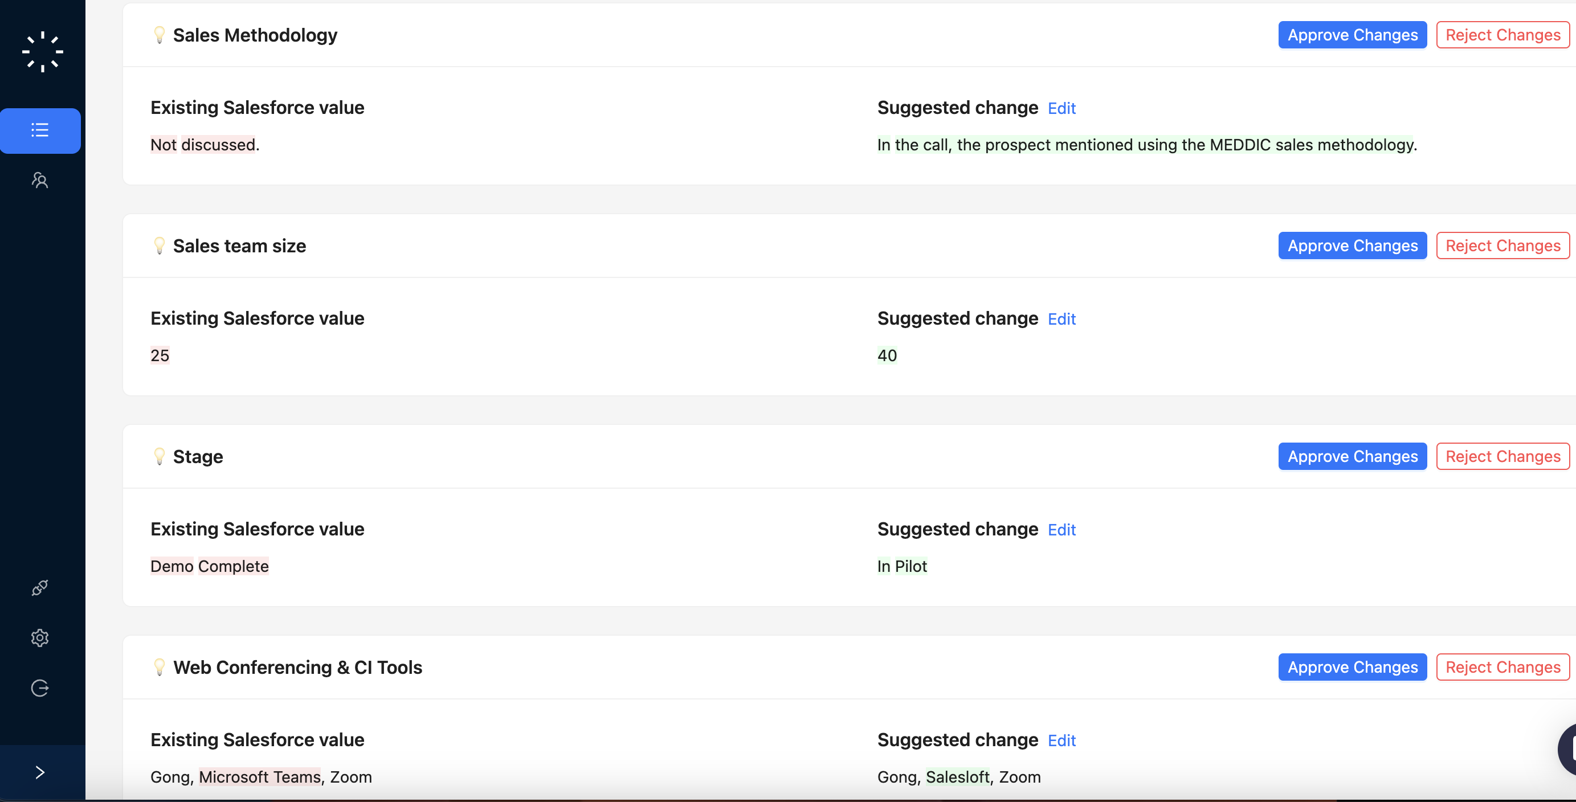The width and height of the screenshot is (1576, 802).
Task: Edit the Sales Methodology suggested change
Action: (x=1061, y=108)
